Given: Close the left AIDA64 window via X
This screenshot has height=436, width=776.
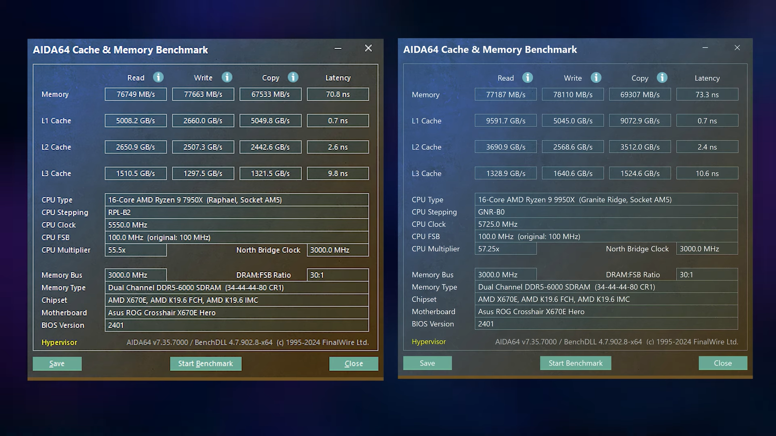Looking at the screenshot, I should coord(369,48).
